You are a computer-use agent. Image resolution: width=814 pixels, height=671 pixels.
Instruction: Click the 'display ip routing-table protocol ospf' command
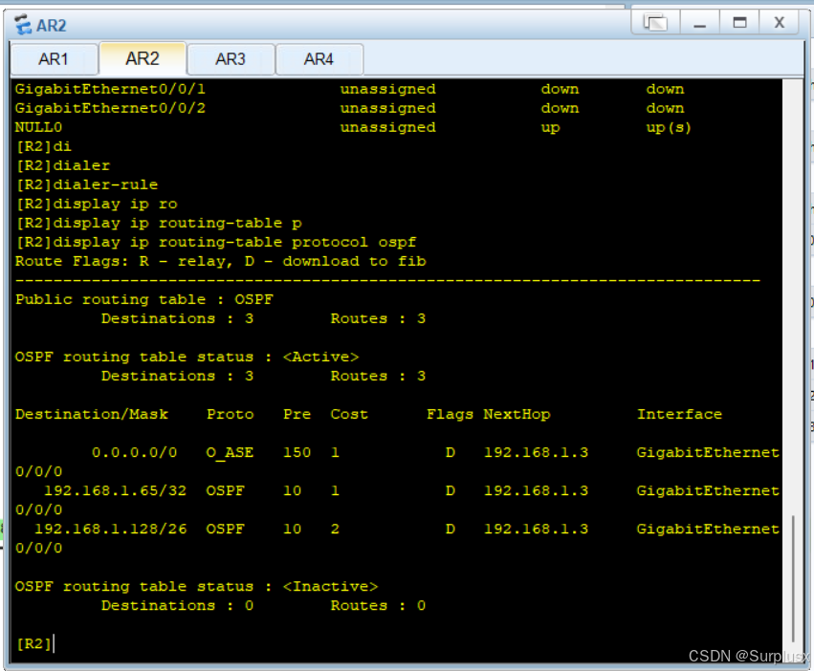235,243
